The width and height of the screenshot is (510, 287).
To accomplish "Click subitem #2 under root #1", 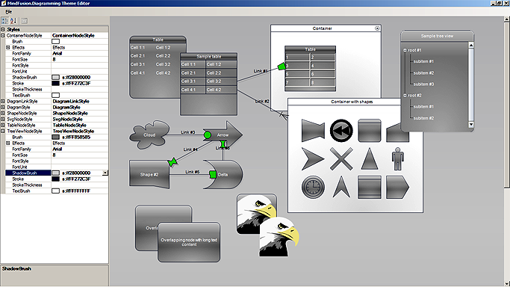I will (x=423, y=73).
